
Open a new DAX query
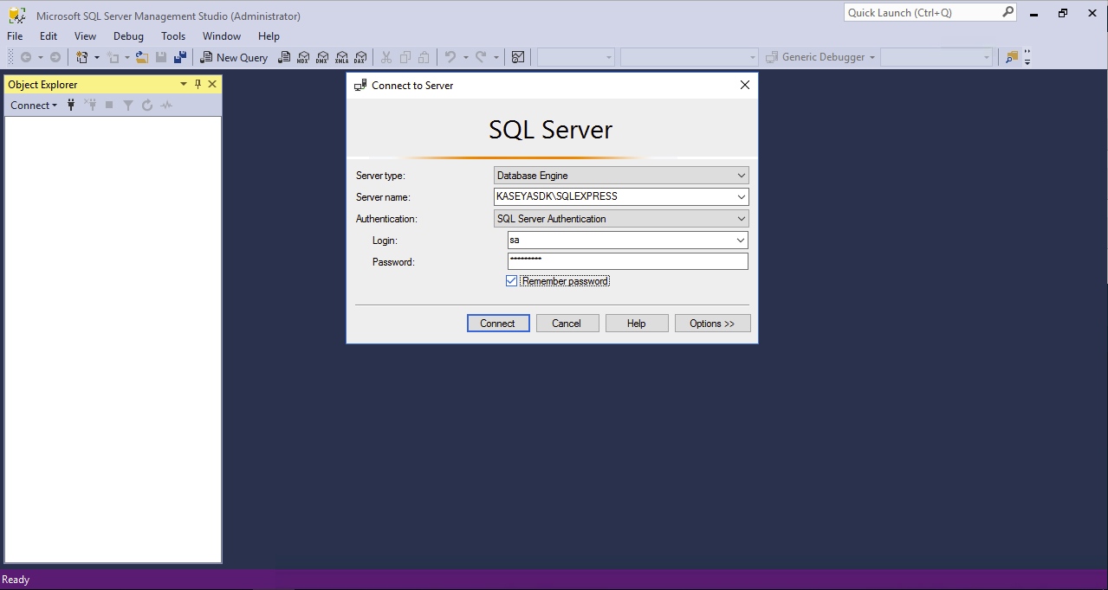click(x=360, y=57)
